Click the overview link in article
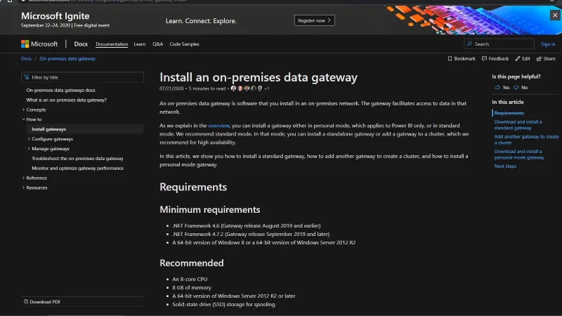Viewport: 562px width, 316px height. tap(218, 126)
